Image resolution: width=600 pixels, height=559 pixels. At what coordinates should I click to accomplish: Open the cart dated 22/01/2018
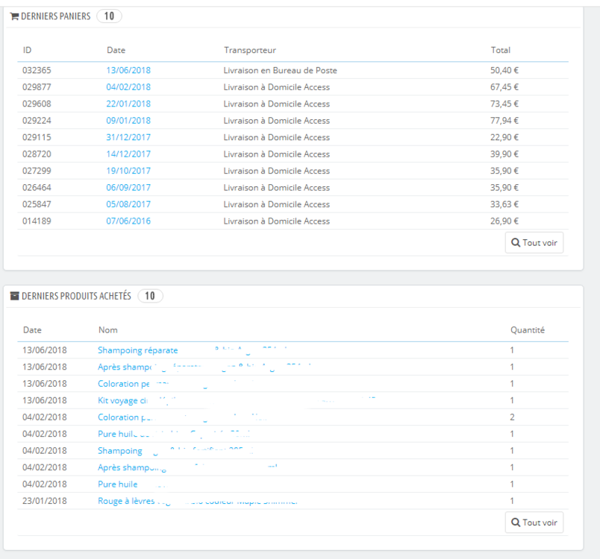(x=128, y=104)
